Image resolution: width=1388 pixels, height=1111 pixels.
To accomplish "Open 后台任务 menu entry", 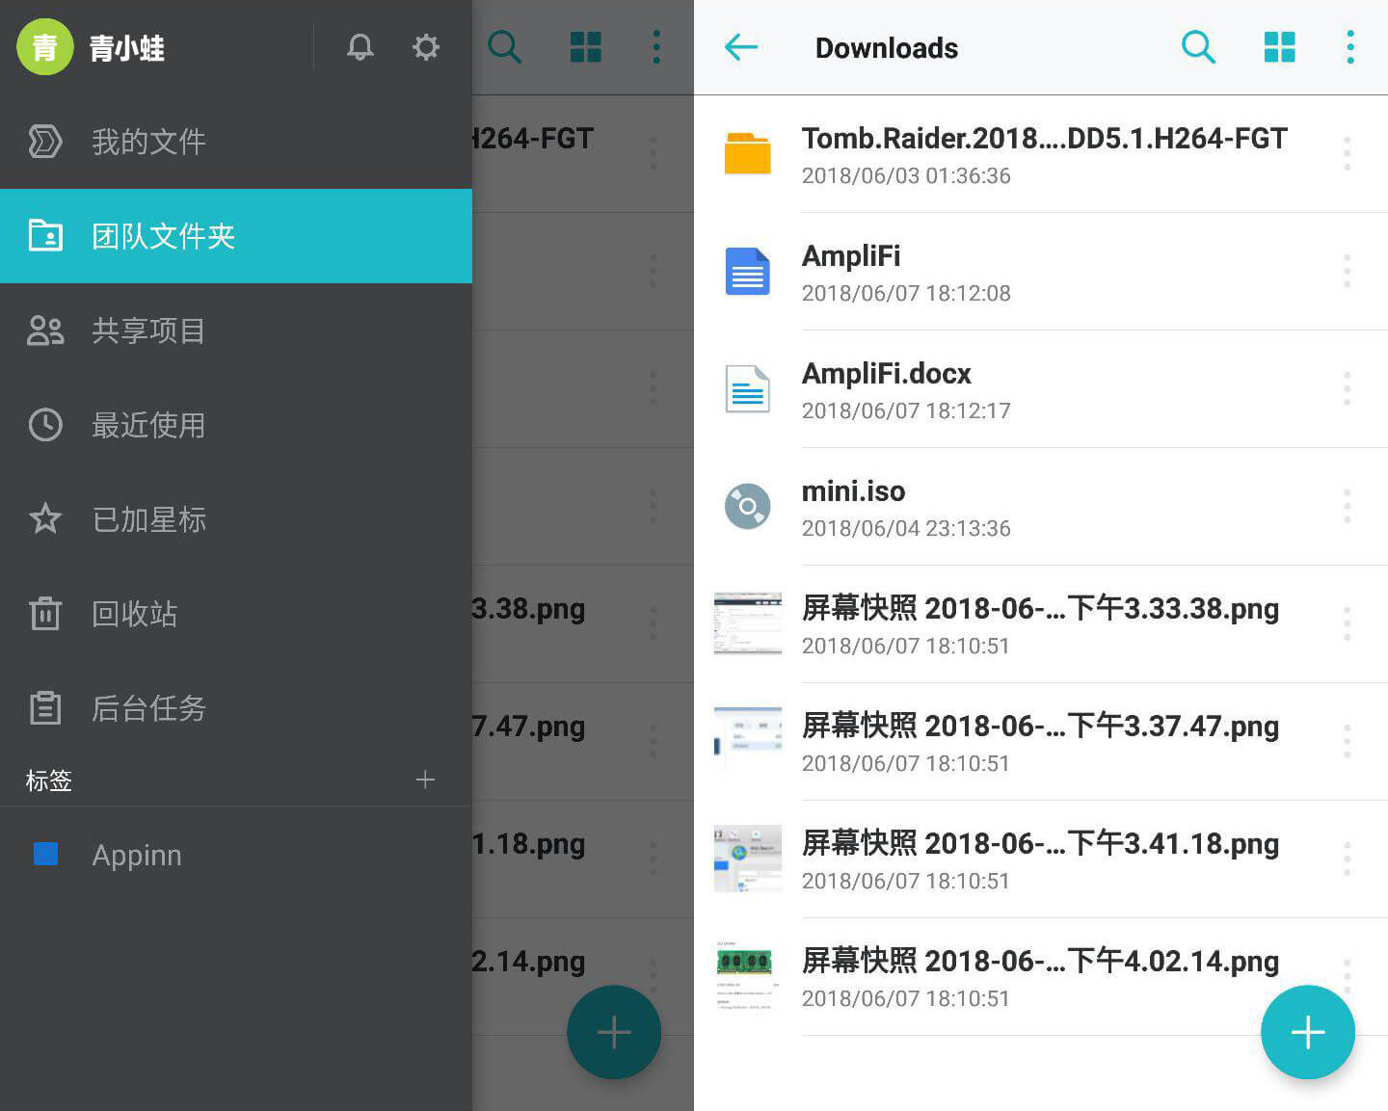I will 236,708.
